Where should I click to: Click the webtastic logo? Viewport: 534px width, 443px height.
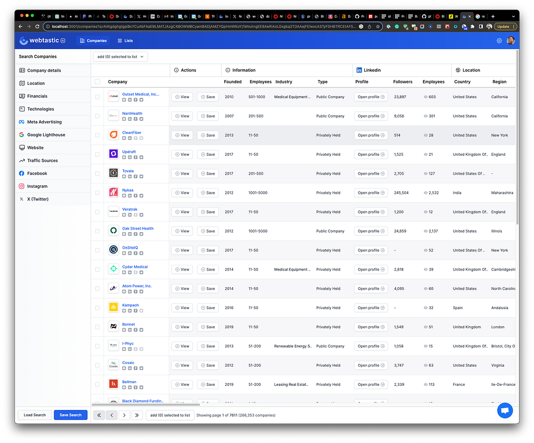pyautogui.click(x=42, y=41)
